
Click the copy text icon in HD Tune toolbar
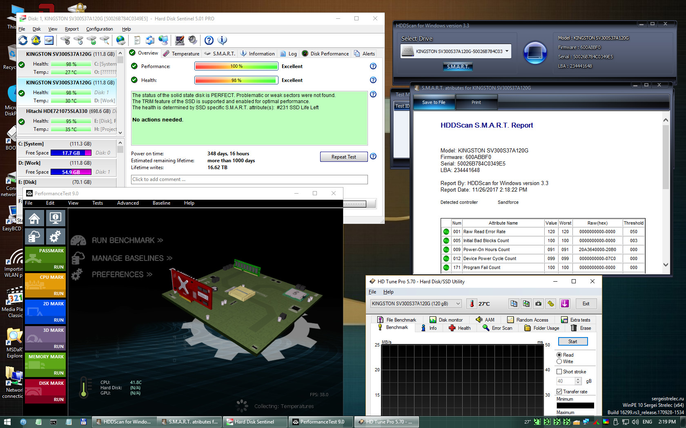coord(514,304)
